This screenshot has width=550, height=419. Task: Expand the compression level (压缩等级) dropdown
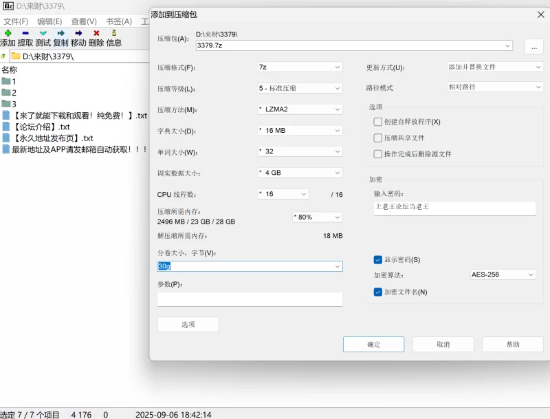299,89
